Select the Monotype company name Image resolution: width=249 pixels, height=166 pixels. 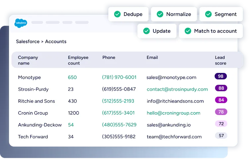pos(29,77)
